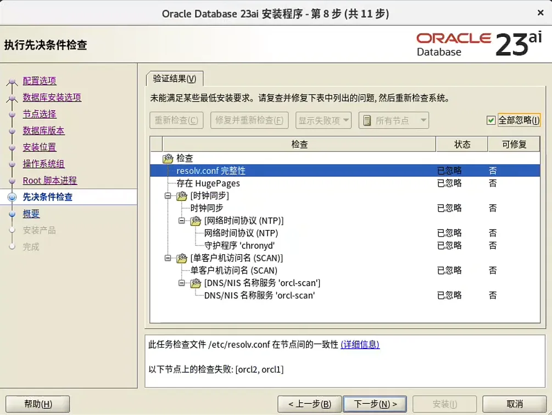Viewport: 552px width, 415px height.
Task: Click the purple arrow icon beside 配置选项
Action: (12, 81)
